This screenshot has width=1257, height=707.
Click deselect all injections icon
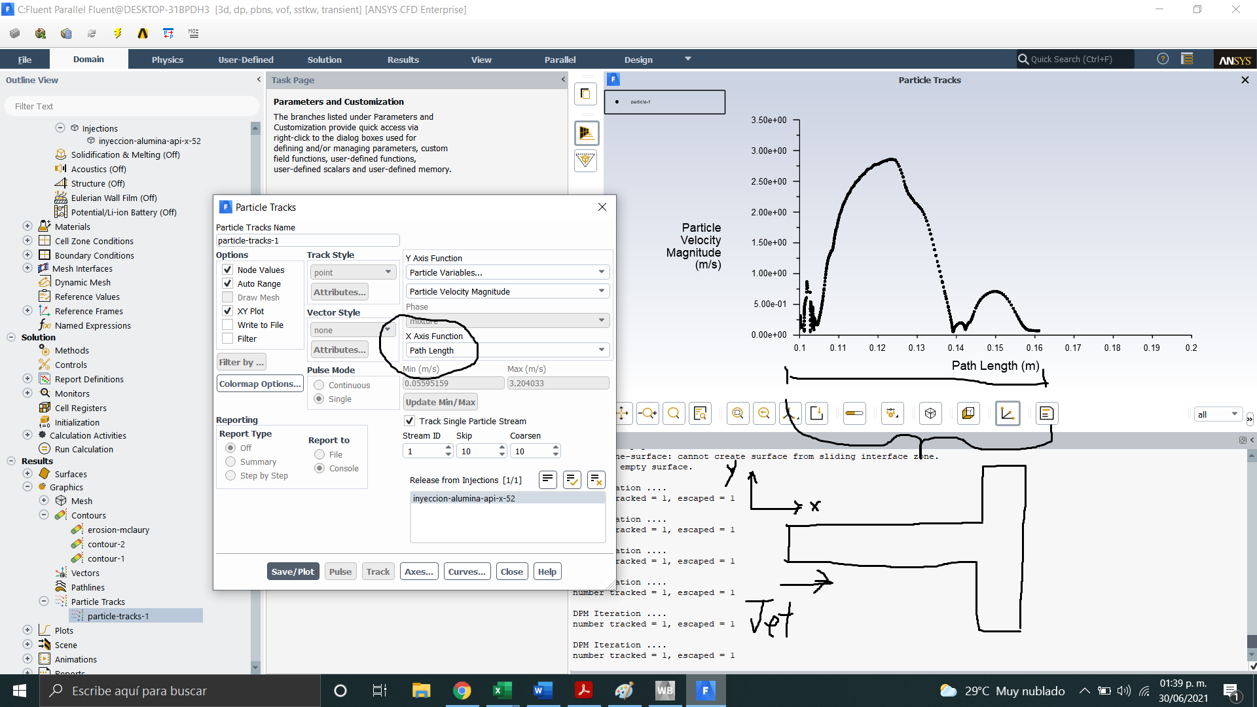tap(596, 480)
